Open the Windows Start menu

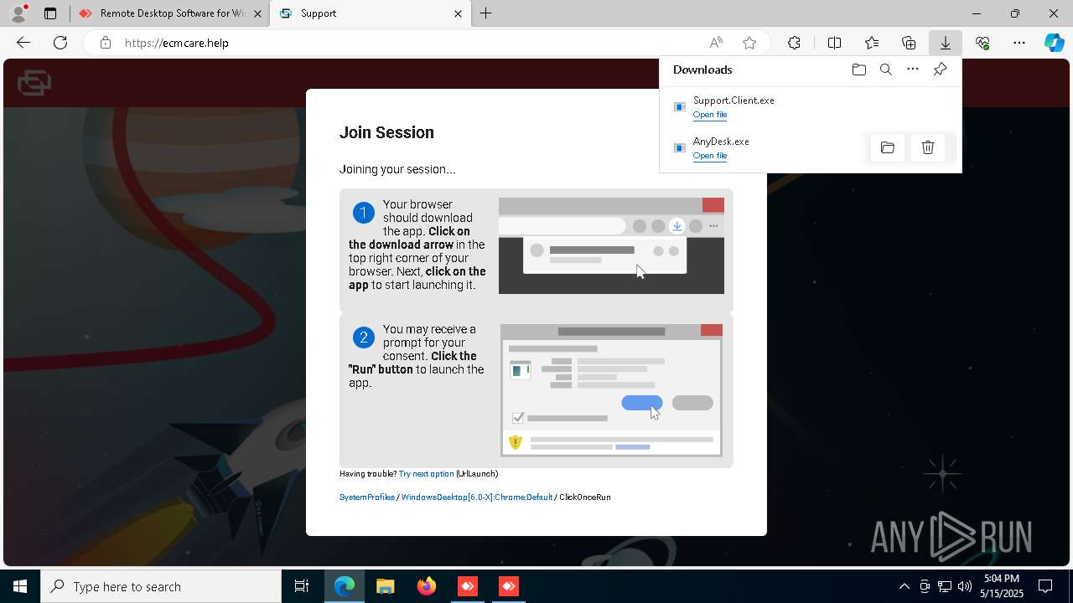point(20,586)
